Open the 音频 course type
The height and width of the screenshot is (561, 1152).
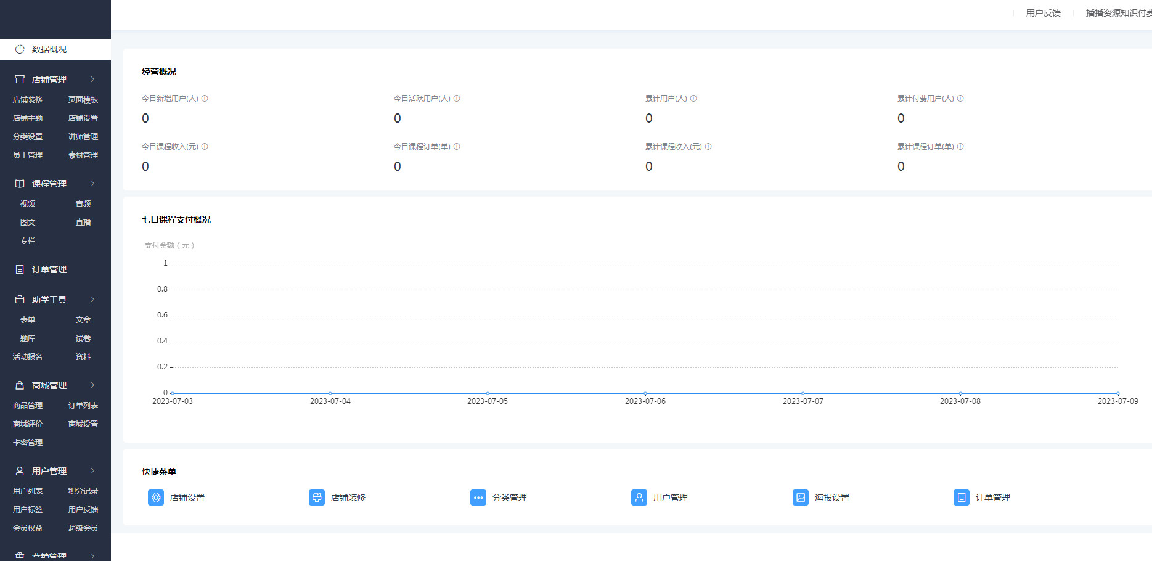point(83,204)
